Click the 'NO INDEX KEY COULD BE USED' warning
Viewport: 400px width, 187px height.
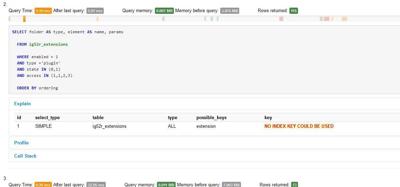click(x=299, y=126)
